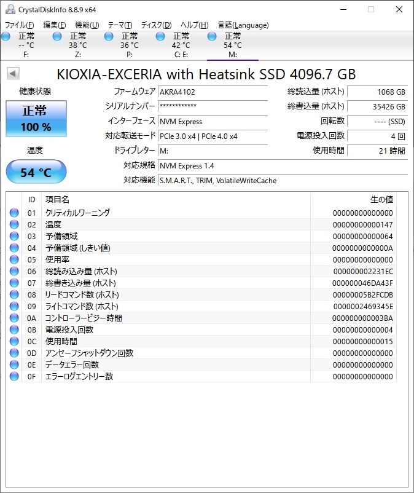Click the firmware field AKRA4102
Viewport: 414px width, 493px height.
coord(213,92)
